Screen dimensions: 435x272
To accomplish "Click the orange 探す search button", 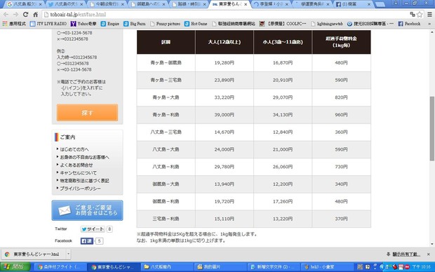I will click(x=88, y=113).
